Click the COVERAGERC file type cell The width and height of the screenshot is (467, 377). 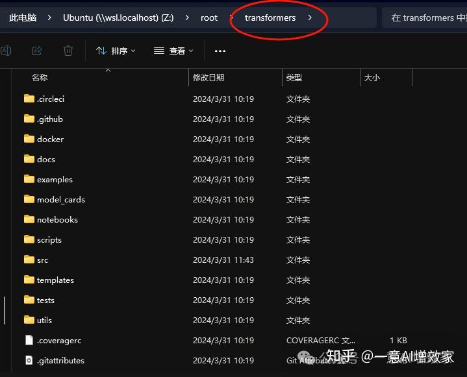click(321, 341)
